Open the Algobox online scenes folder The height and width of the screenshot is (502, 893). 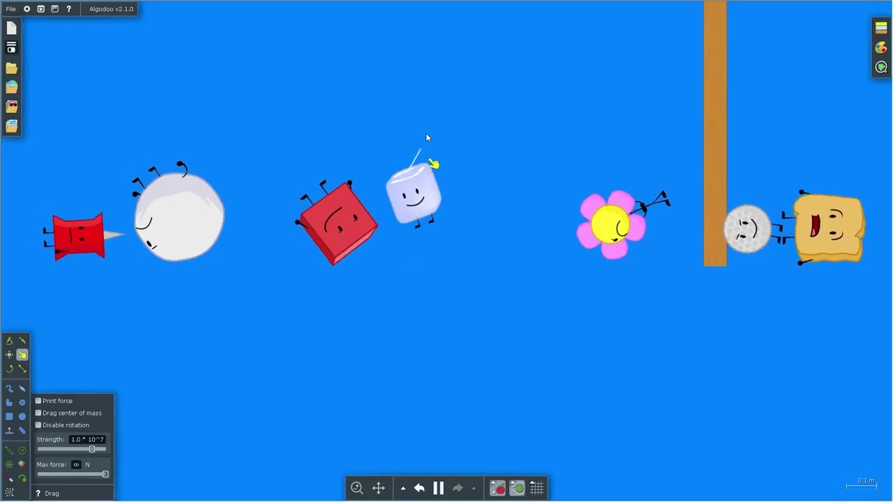(x=11, y=87)
